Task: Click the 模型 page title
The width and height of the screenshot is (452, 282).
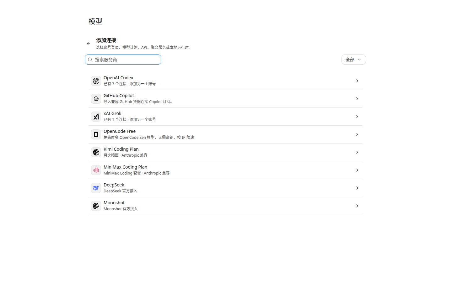Action: 95,21
